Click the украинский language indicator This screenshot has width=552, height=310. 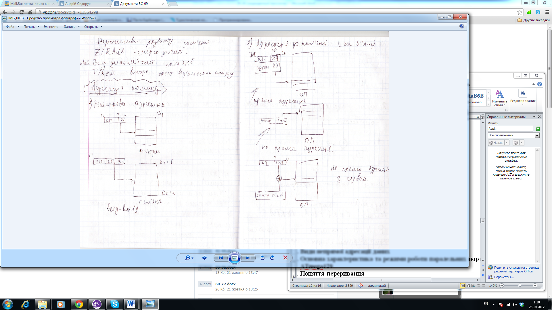click(376, 286)
